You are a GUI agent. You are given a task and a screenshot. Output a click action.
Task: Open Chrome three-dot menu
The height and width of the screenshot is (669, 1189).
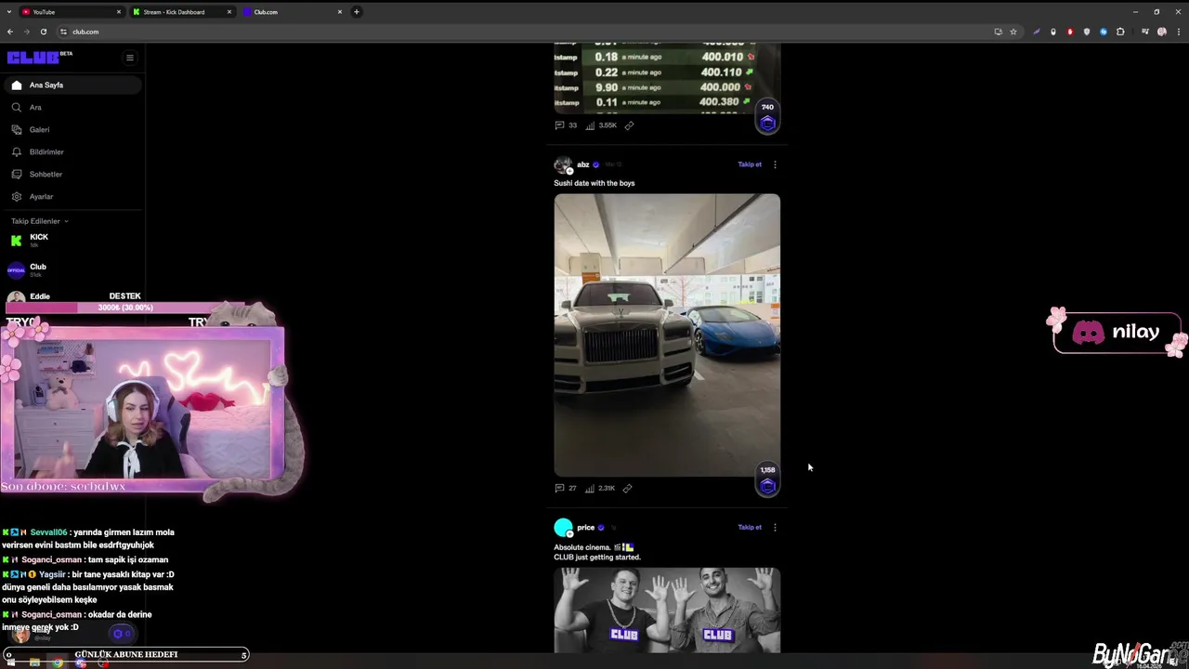[x=1178, y=32]
